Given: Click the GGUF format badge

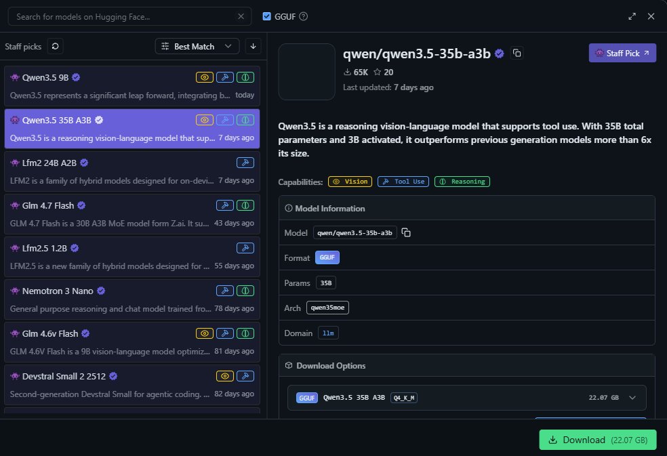Looking at the screenshot, I should coord(327,257).
